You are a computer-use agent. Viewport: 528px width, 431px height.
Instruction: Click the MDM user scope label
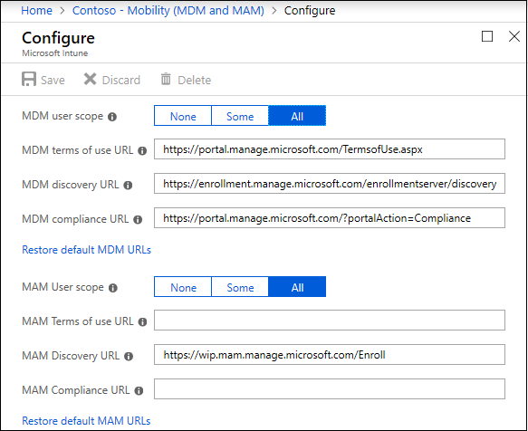click(62, 116)
